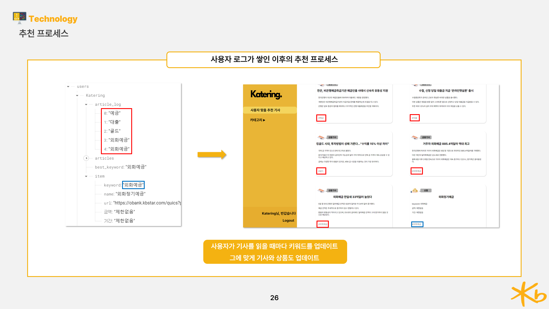Select article_log entry 4: "외화예금"
Viewport: 549px width, 309px height.
coord(117,149)
